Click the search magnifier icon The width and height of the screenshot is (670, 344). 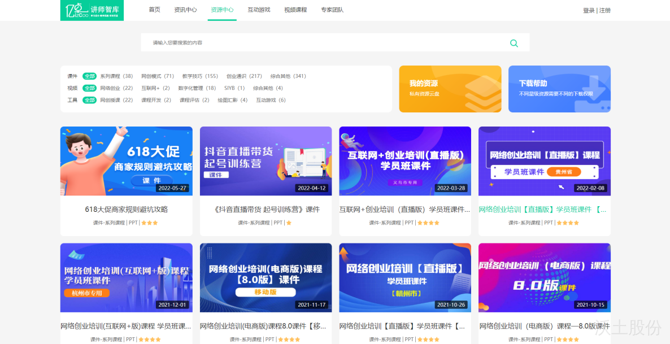(514, 43)
